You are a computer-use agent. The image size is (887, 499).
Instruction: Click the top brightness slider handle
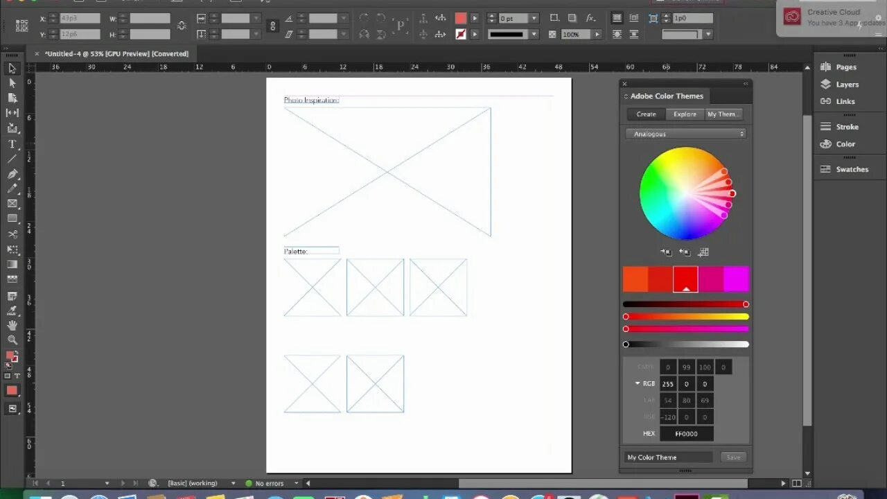746,304
